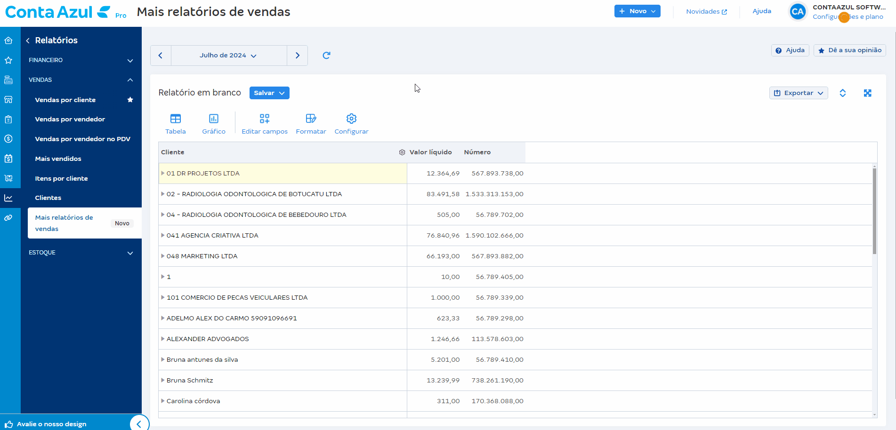Click the cash register sidebar icon
The width and height of the screenshot is (896, 430).
pyautogui.click(x=8, y=80)
